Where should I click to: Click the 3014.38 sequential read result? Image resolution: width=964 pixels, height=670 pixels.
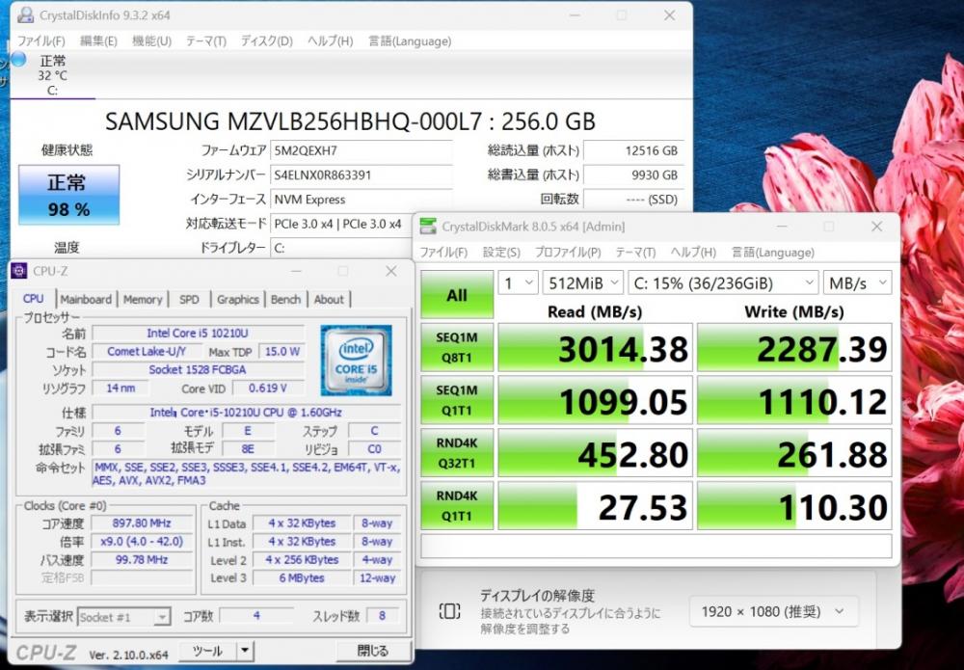pyautogui.click(x=595, y=348)
